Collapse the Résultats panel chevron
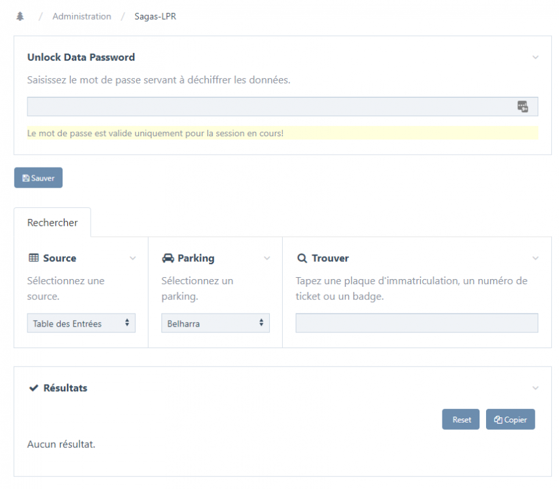Viewport: 559px width, 489px height. 535,388
